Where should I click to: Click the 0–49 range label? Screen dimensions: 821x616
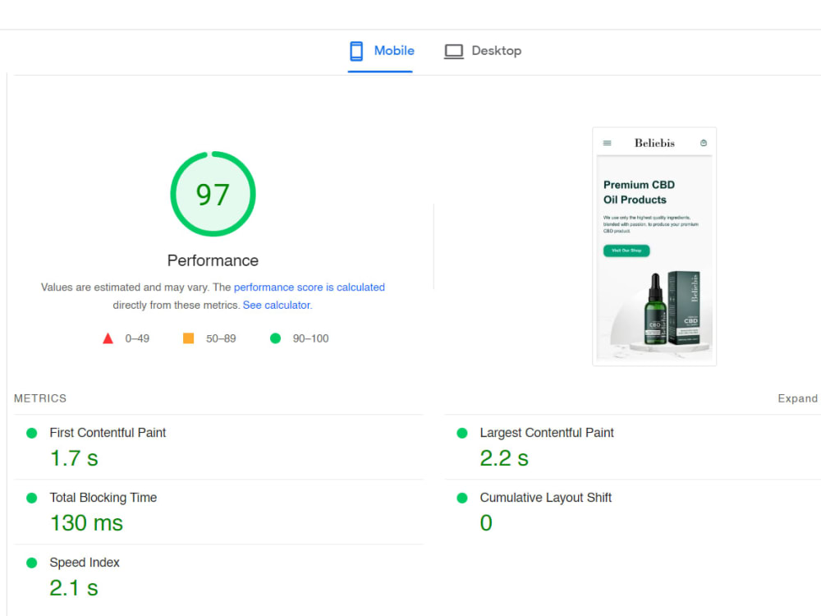click(x=137, y=339)
